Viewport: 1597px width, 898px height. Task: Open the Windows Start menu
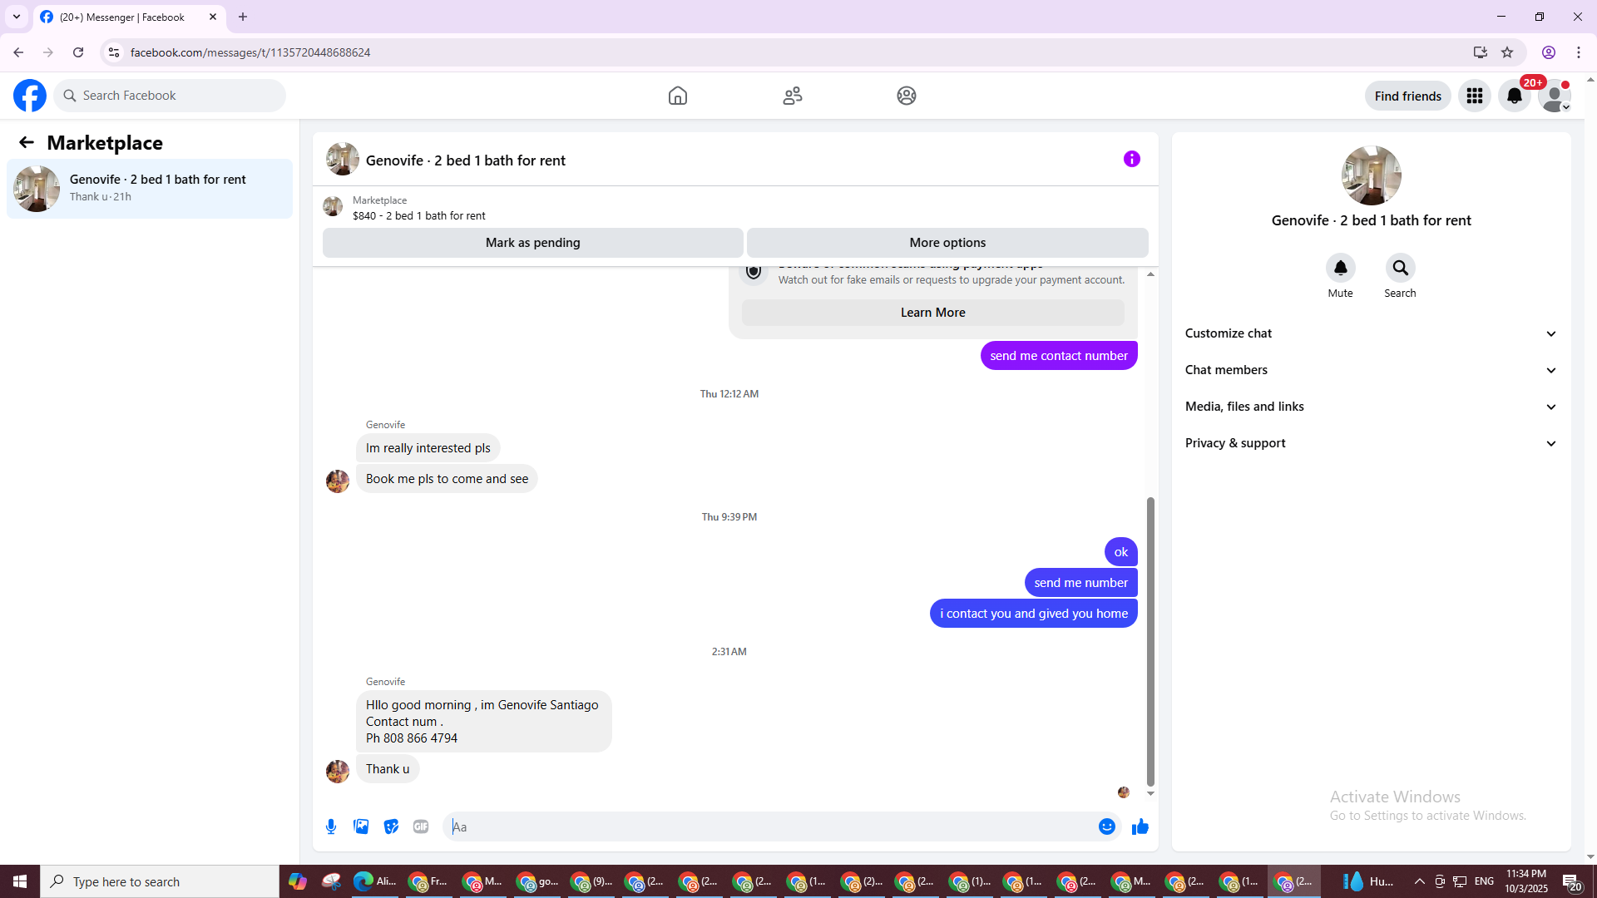[x=20, y=881]
